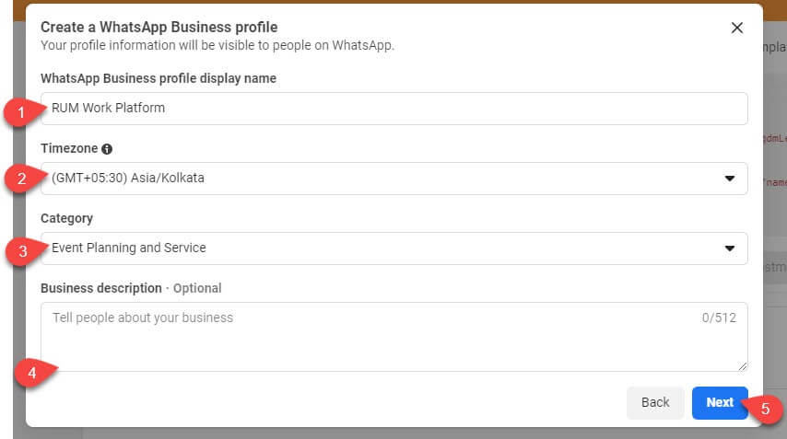Close the WhatsApp Business profile dialog
The width and height of the screenshot is (787, 439).
[x=737, y=28]
